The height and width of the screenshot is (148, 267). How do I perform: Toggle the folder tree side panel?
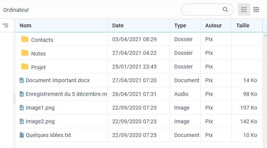5,25
